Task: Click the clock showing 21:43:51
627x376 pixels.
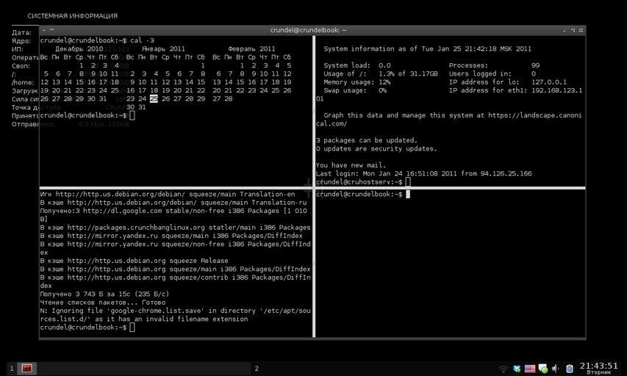Action: tap(598, 366)
